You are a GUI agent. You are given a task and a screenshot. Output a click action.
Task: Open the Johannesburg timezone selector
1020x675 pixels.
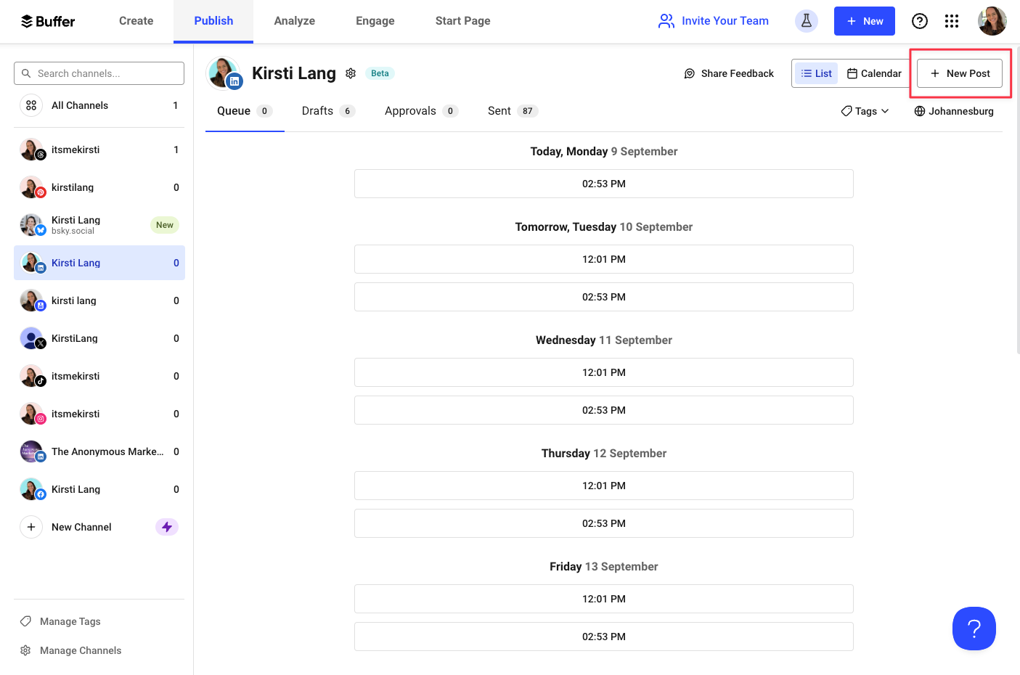pos(954,111)
